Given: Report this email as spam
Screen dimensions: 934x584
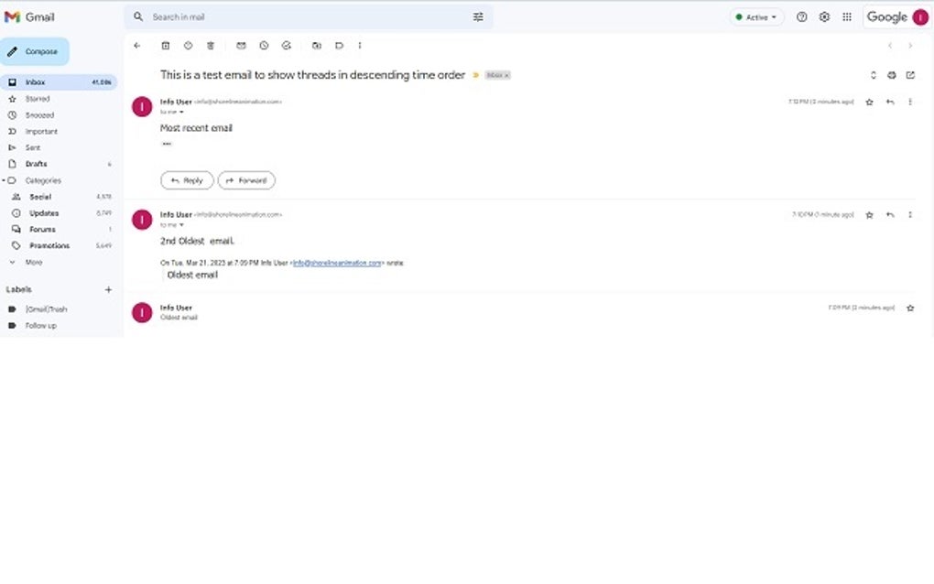Looking at the screenshot, I should pyautogui.click(x=189, y=45).
